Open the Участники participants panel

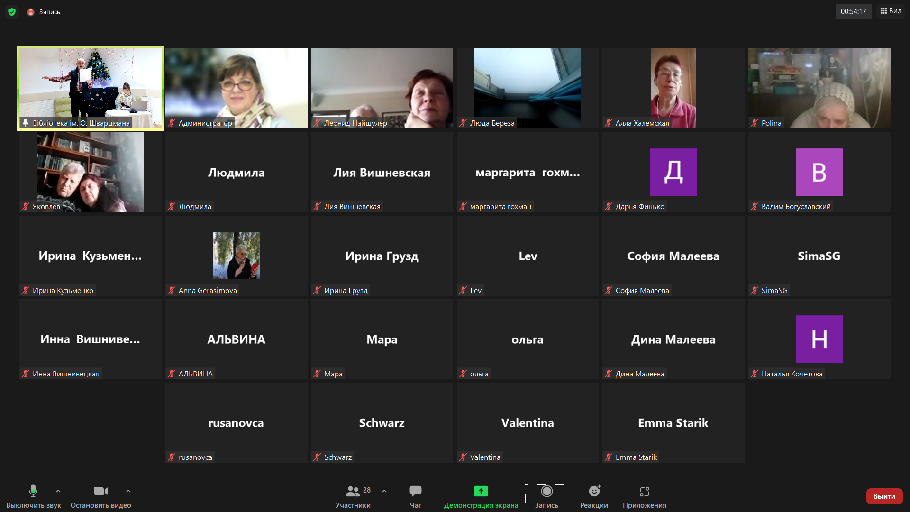coord(353,496)
